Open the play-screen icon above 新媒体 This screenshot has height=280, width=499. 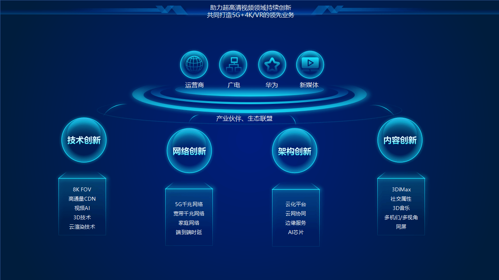pos(310,64)
